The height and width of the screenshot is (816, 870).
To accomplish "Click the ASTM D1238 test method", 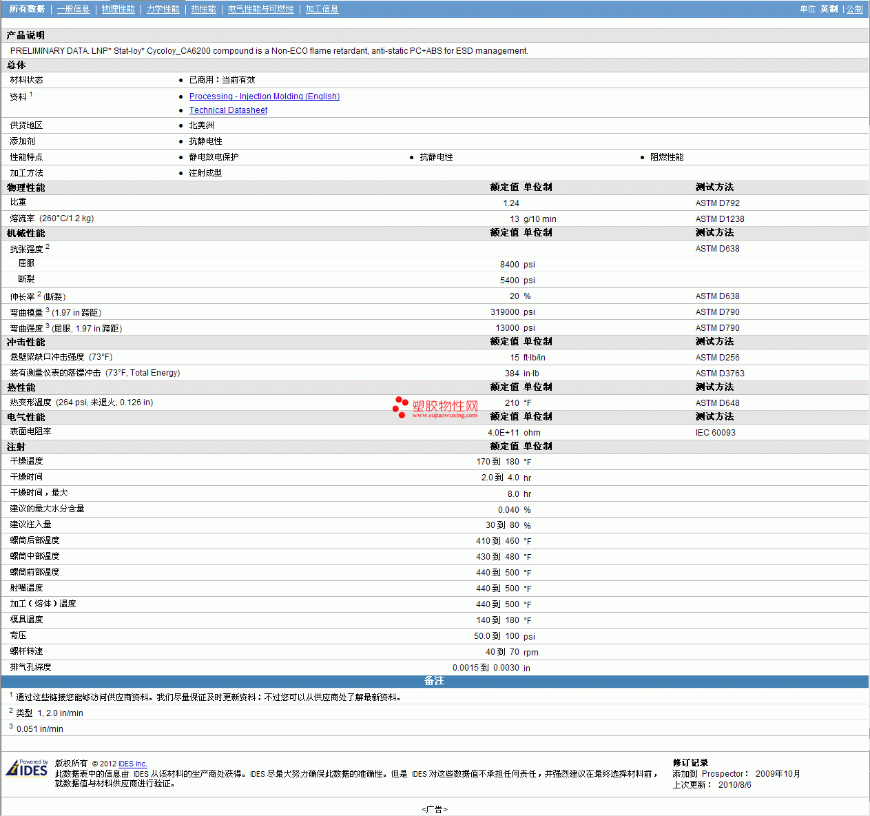I will [x=720, y=219].
